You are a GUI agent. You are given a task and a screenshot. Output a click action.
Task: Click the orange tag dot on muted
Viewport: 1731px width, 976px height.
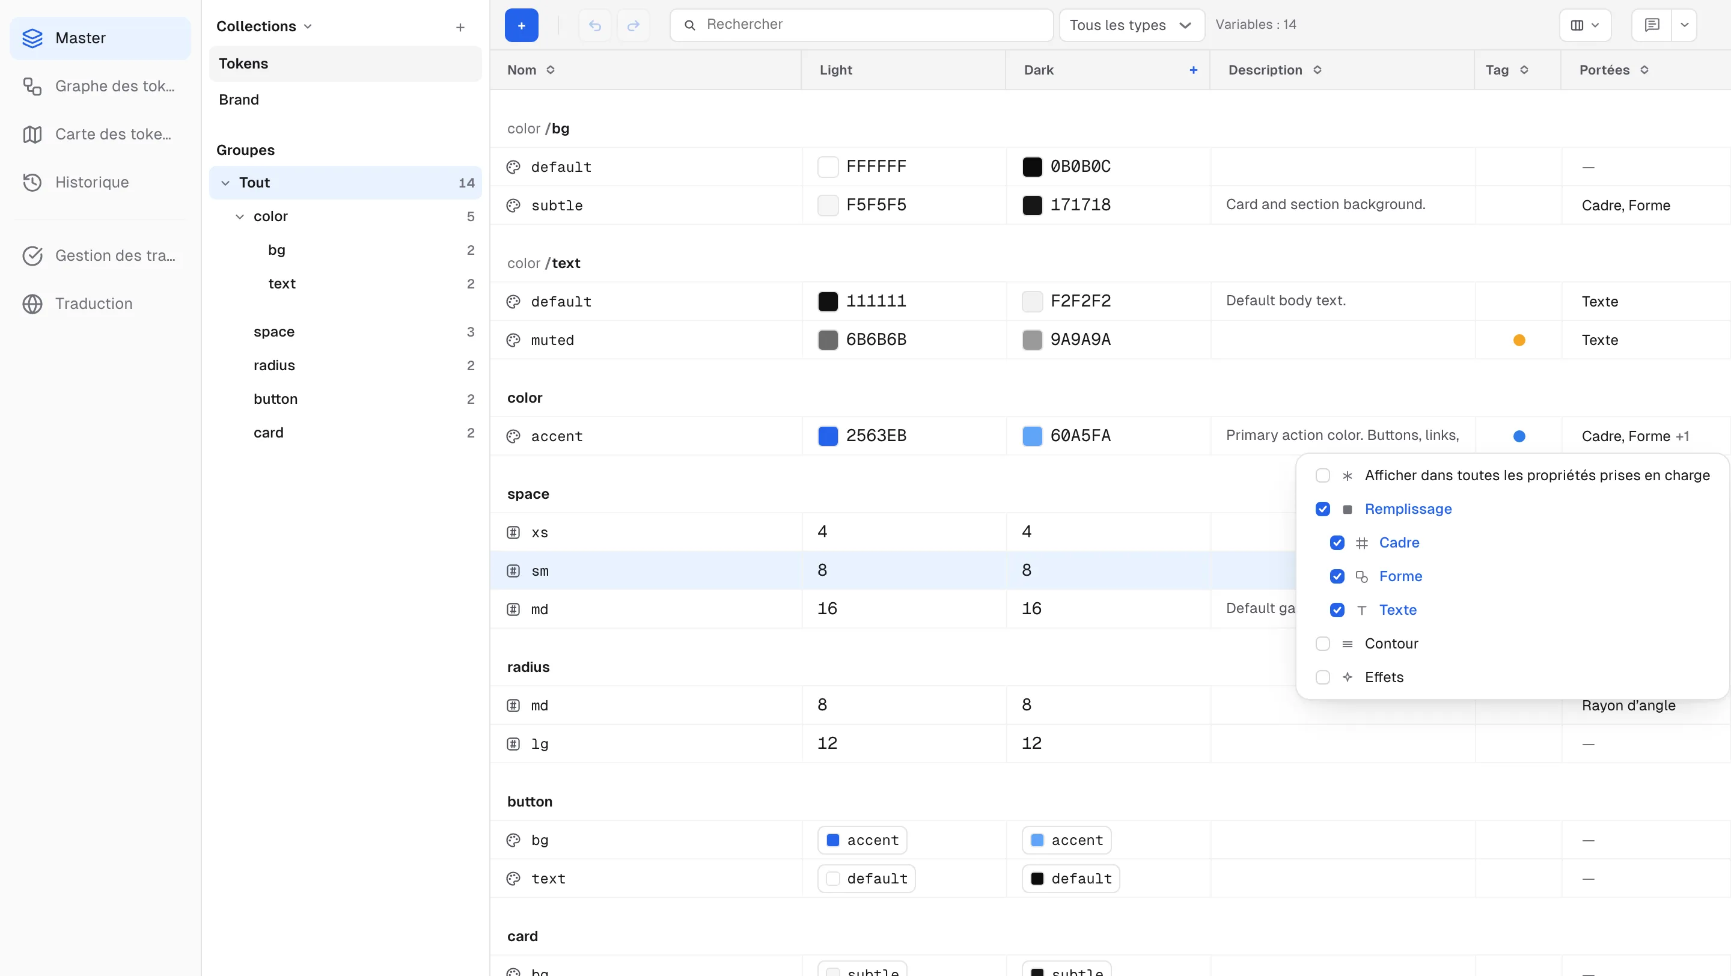1519,340
